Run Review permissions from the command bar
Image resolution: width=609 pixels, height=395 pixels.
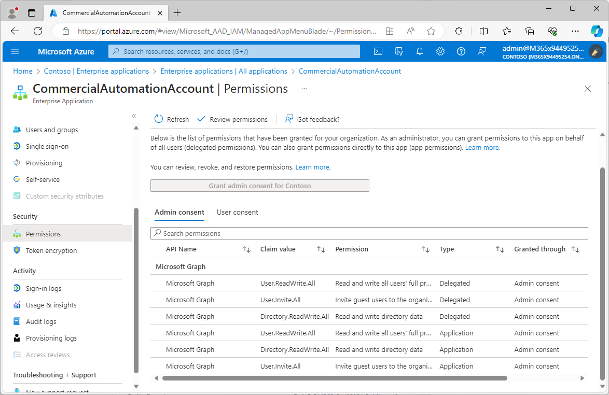232,119
